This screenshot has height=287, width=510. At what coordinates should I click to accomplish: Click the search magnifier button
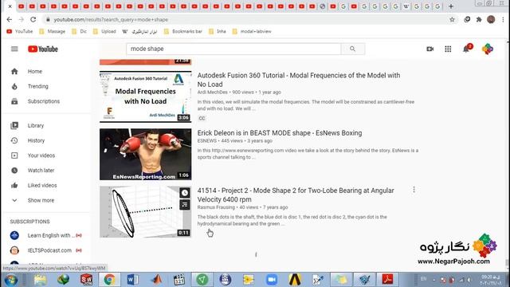click(x=352, y=49)
